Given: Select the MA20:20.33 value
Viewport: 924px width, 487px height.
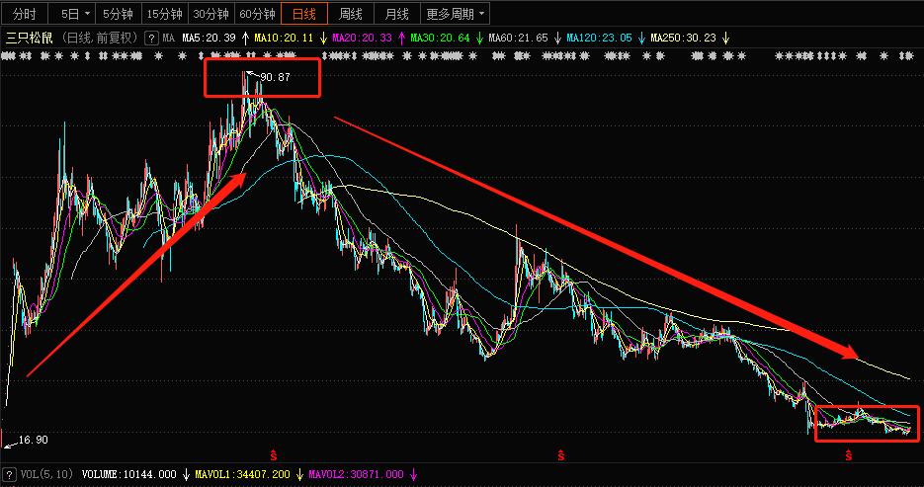Looking at the screenshot, I should (x=362, y=39).
